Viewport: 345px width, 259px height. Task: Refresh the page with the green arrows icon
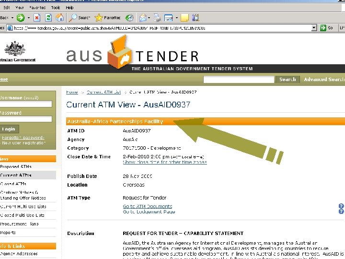(48, 18)
